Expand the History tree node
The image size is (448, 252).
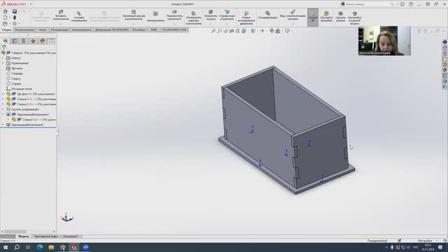pos(3,58)
